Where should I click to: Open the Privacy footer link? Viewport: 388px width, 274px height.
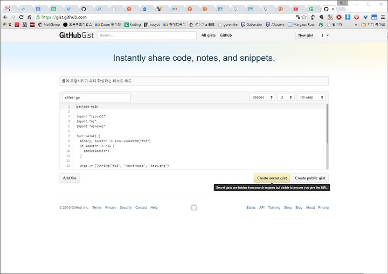coord(110,207)
